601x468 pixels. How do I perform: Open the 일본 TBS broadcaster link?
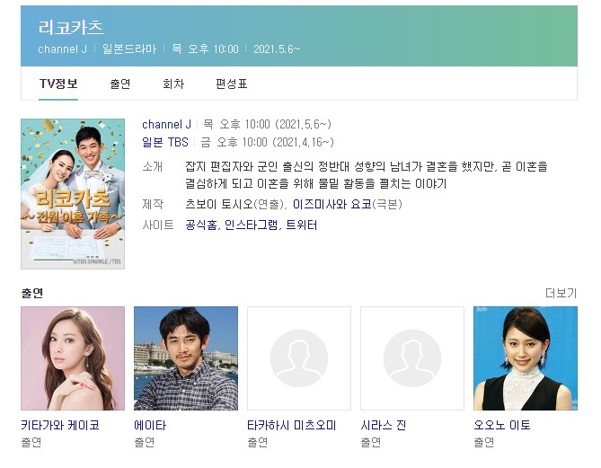pos(165,142)
